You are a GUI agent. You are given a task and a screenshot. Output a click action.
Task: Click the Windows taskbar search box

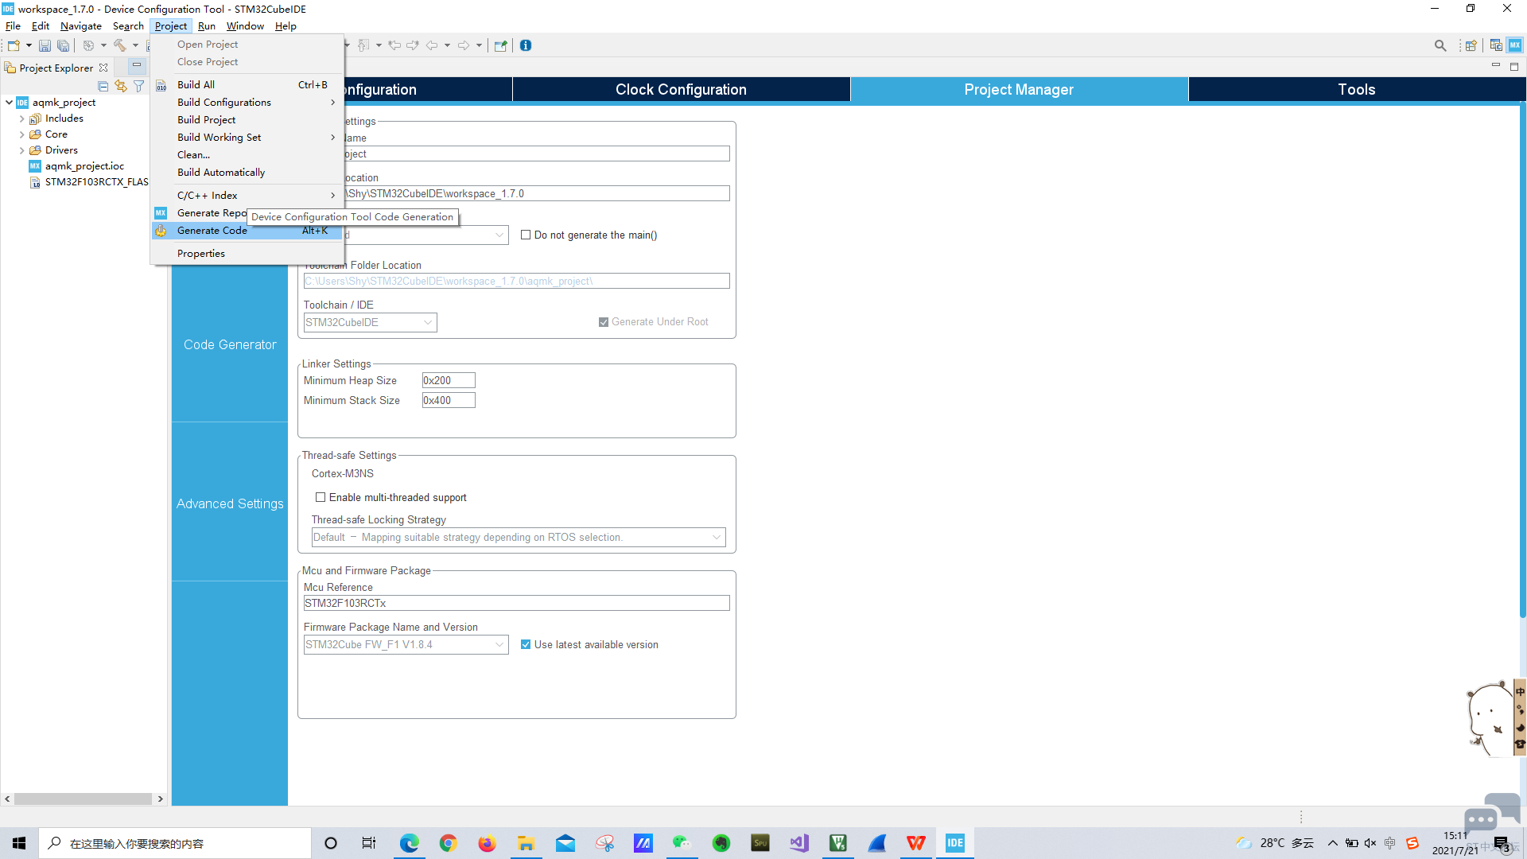(175, 843)
